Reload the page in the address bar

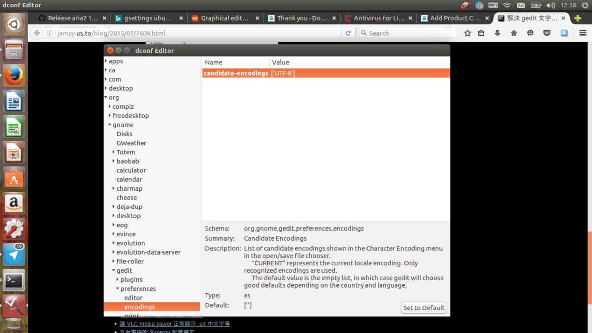348,33
